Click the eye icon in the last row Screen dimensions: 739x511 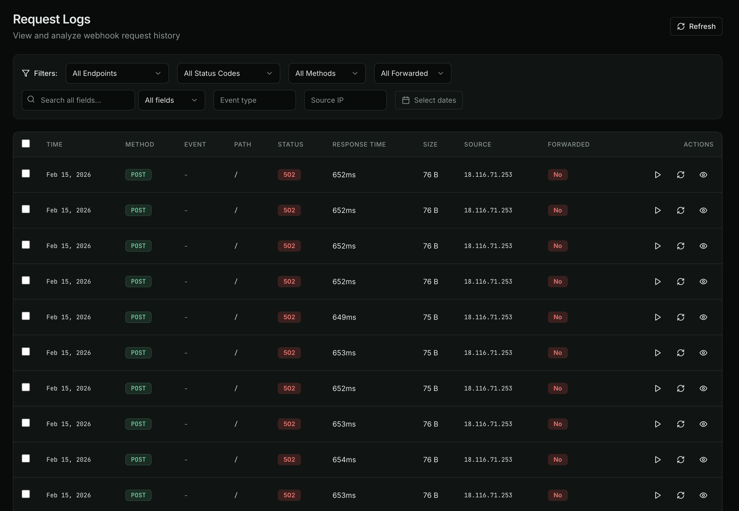click(703, 495)
